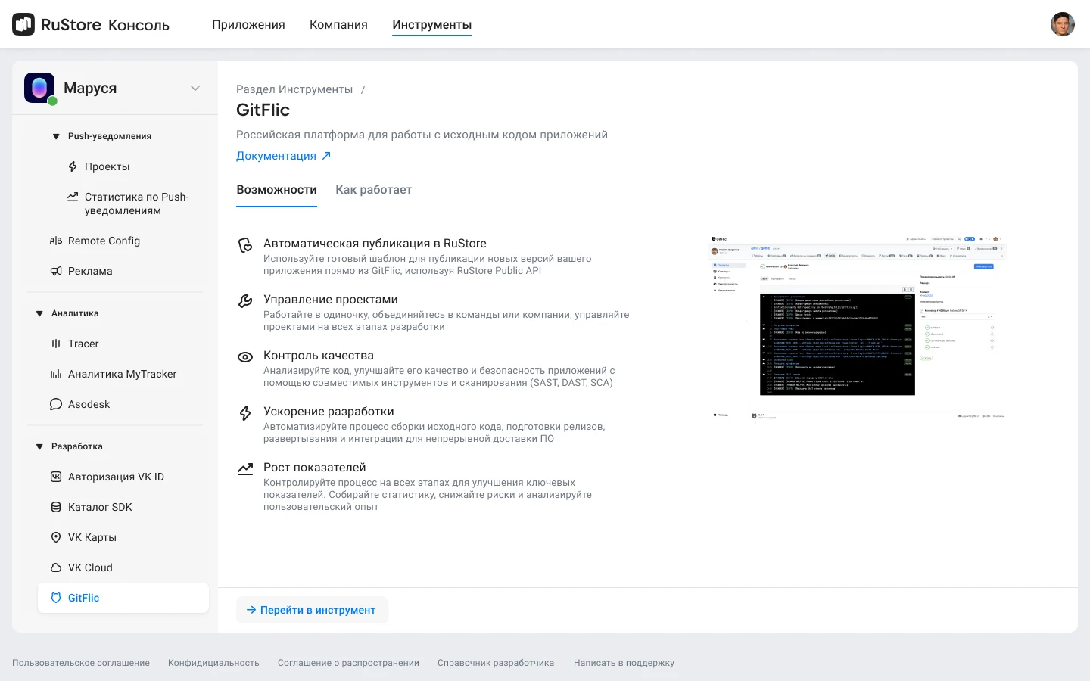Click the Tracer bars icon

coord(56,344)
